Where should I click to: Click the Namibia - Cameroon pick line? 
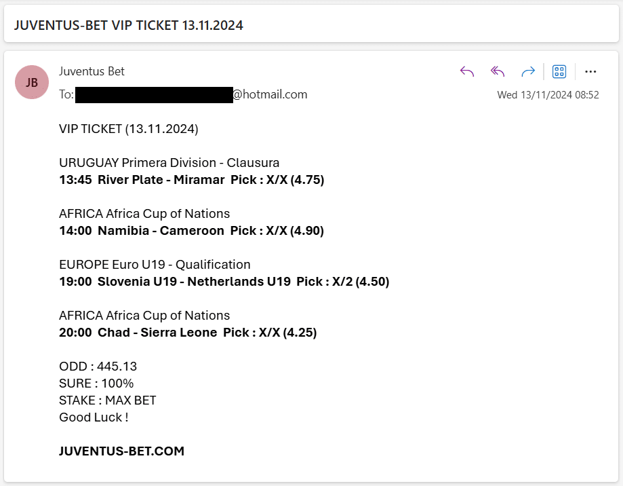click(191, 231)
